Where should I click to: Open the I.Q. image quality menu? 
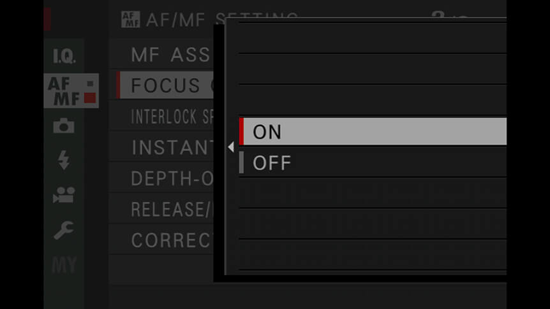(x=64, y=55)
